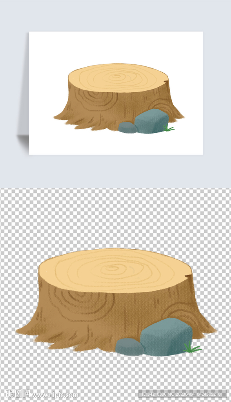The width and height of the screenshot is (231, 402).
Task: Select the large rock in the preview card
Action: point(152,121)
